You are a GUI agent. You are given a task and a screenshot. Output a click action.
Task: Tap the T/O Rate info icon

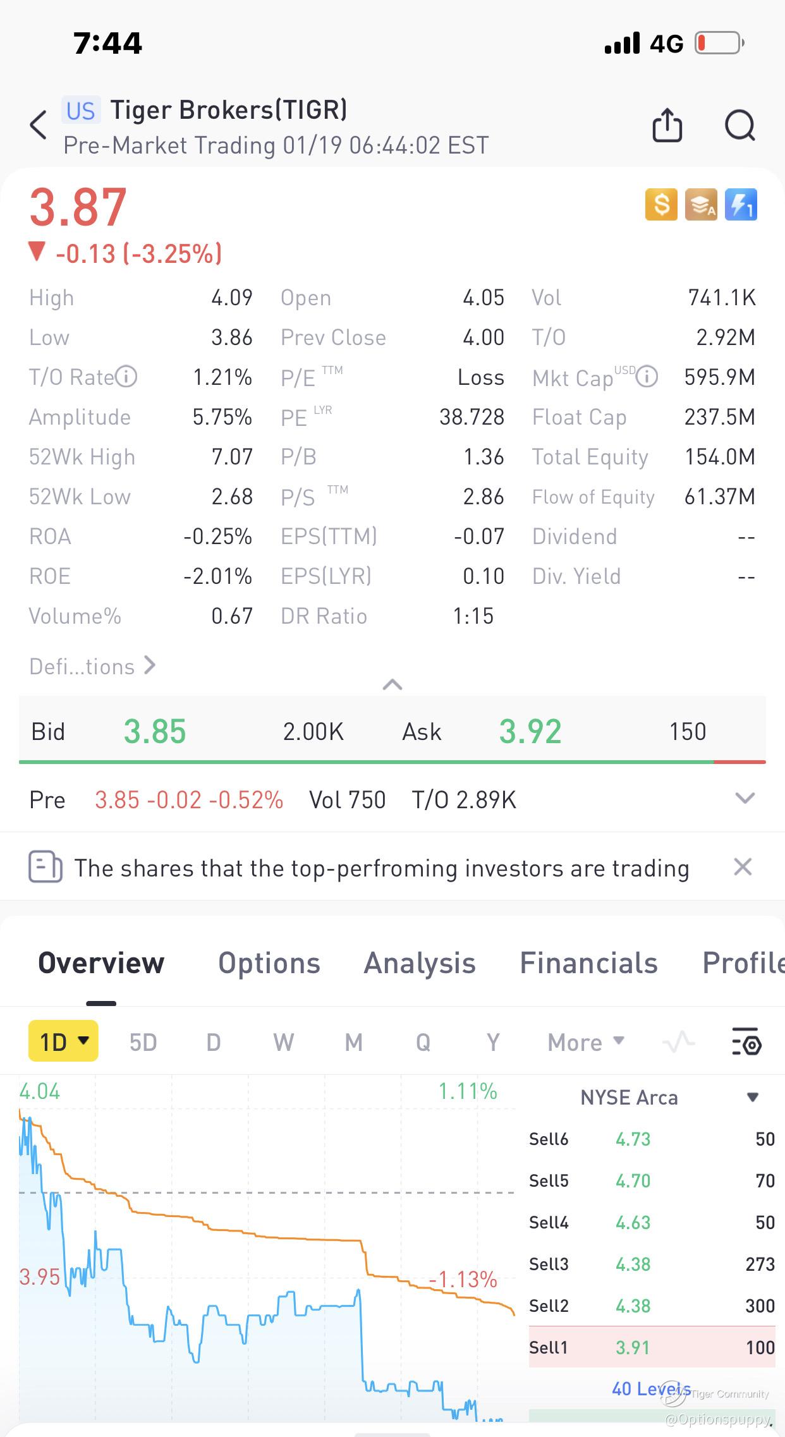126,377
